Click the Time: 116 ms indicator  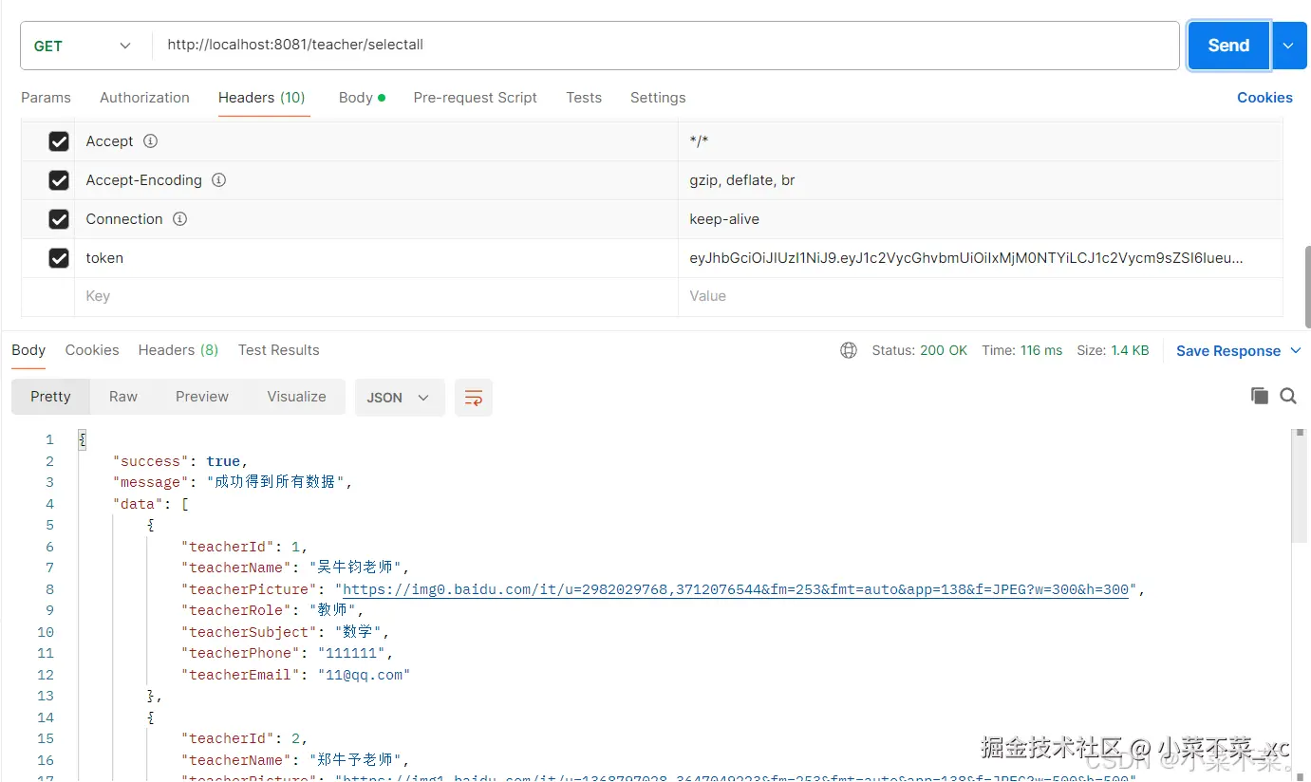coord(1022,350)
